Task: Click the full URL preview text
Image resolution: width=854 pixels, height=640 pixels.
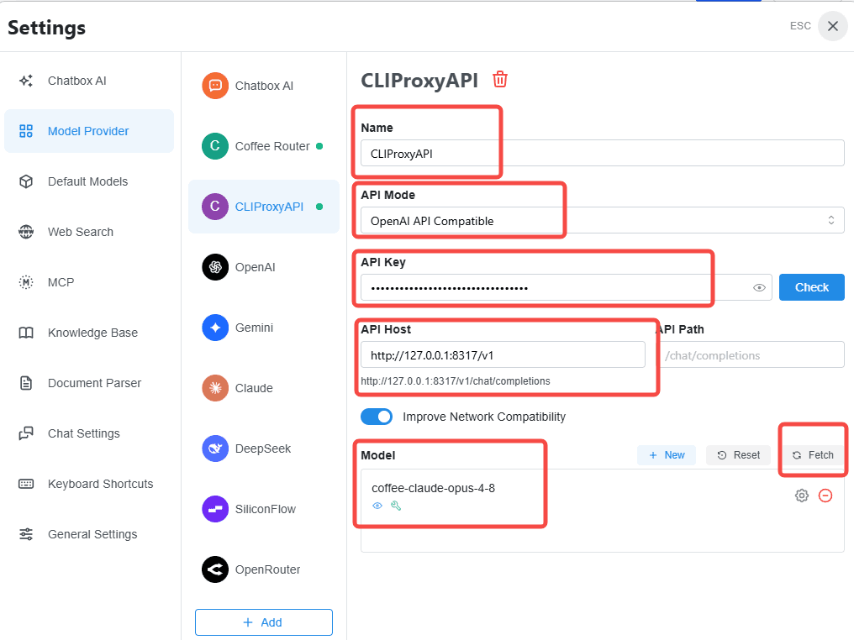Action: (456, 381)
